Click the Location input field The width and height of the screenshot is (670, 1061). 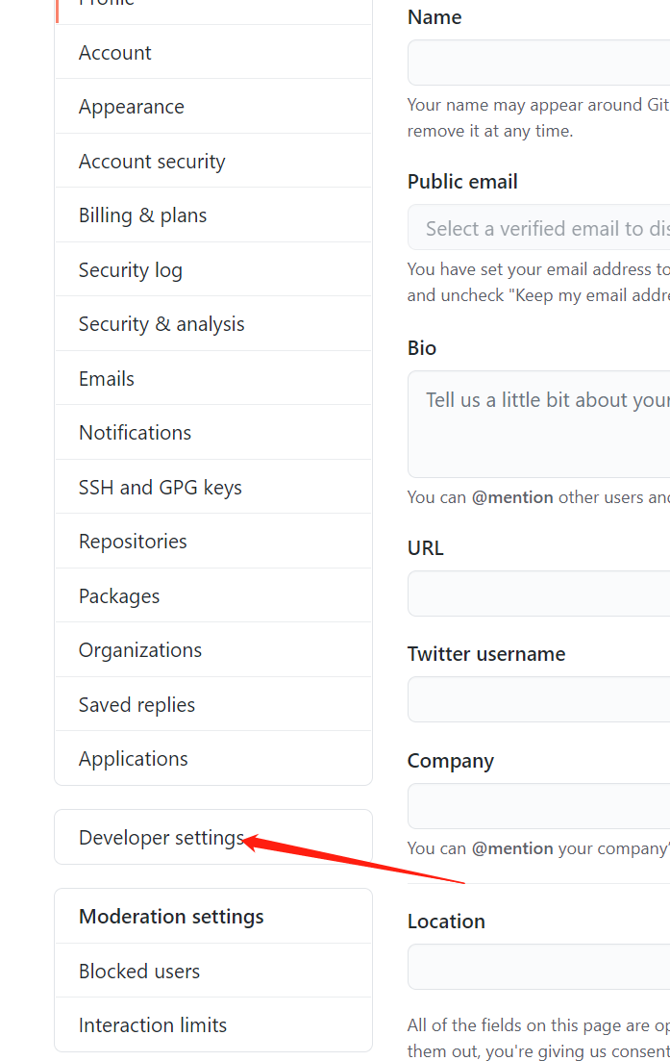click(x=538, y=967)
